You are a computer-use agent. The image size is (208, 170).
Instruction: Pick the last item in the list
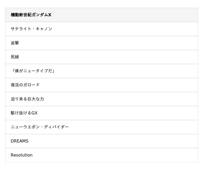tap(22, 155)
